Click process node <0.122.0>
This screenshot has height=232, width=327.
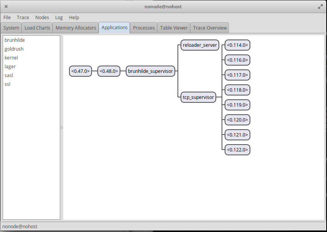[237, 150]
